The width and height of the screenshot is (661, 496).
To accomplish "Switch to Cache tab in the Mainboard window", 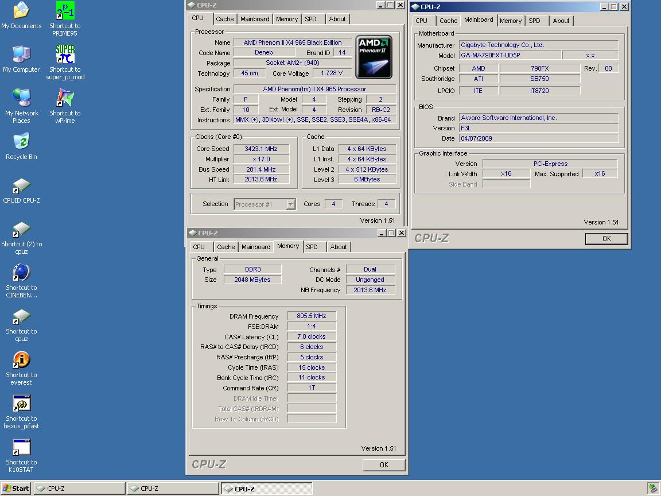I will (x=448, y=21).
